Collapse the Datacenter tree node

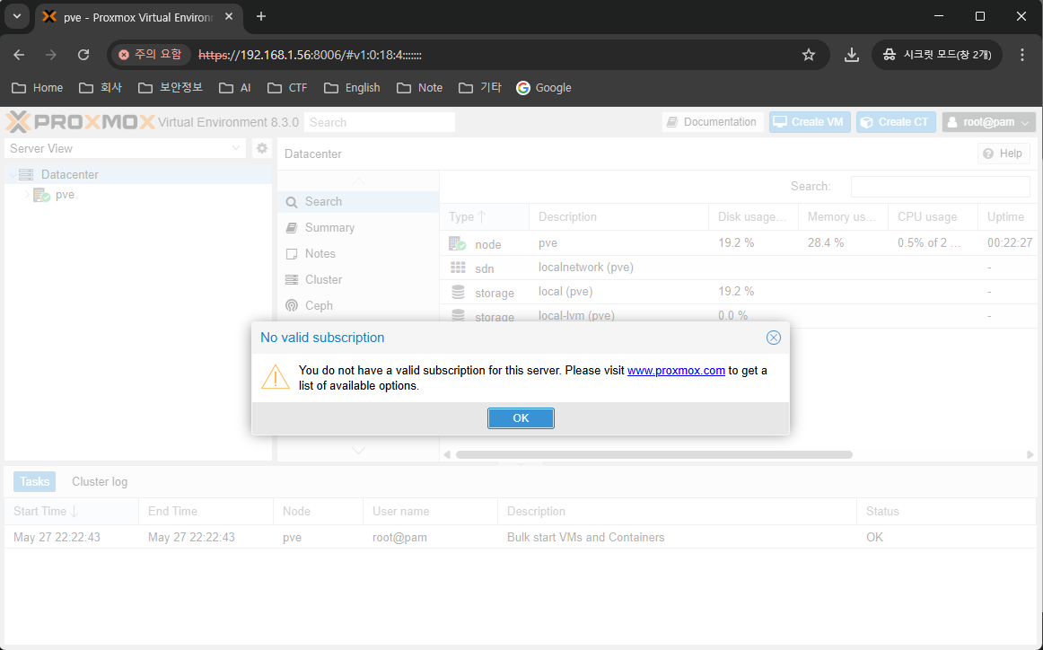13,174
